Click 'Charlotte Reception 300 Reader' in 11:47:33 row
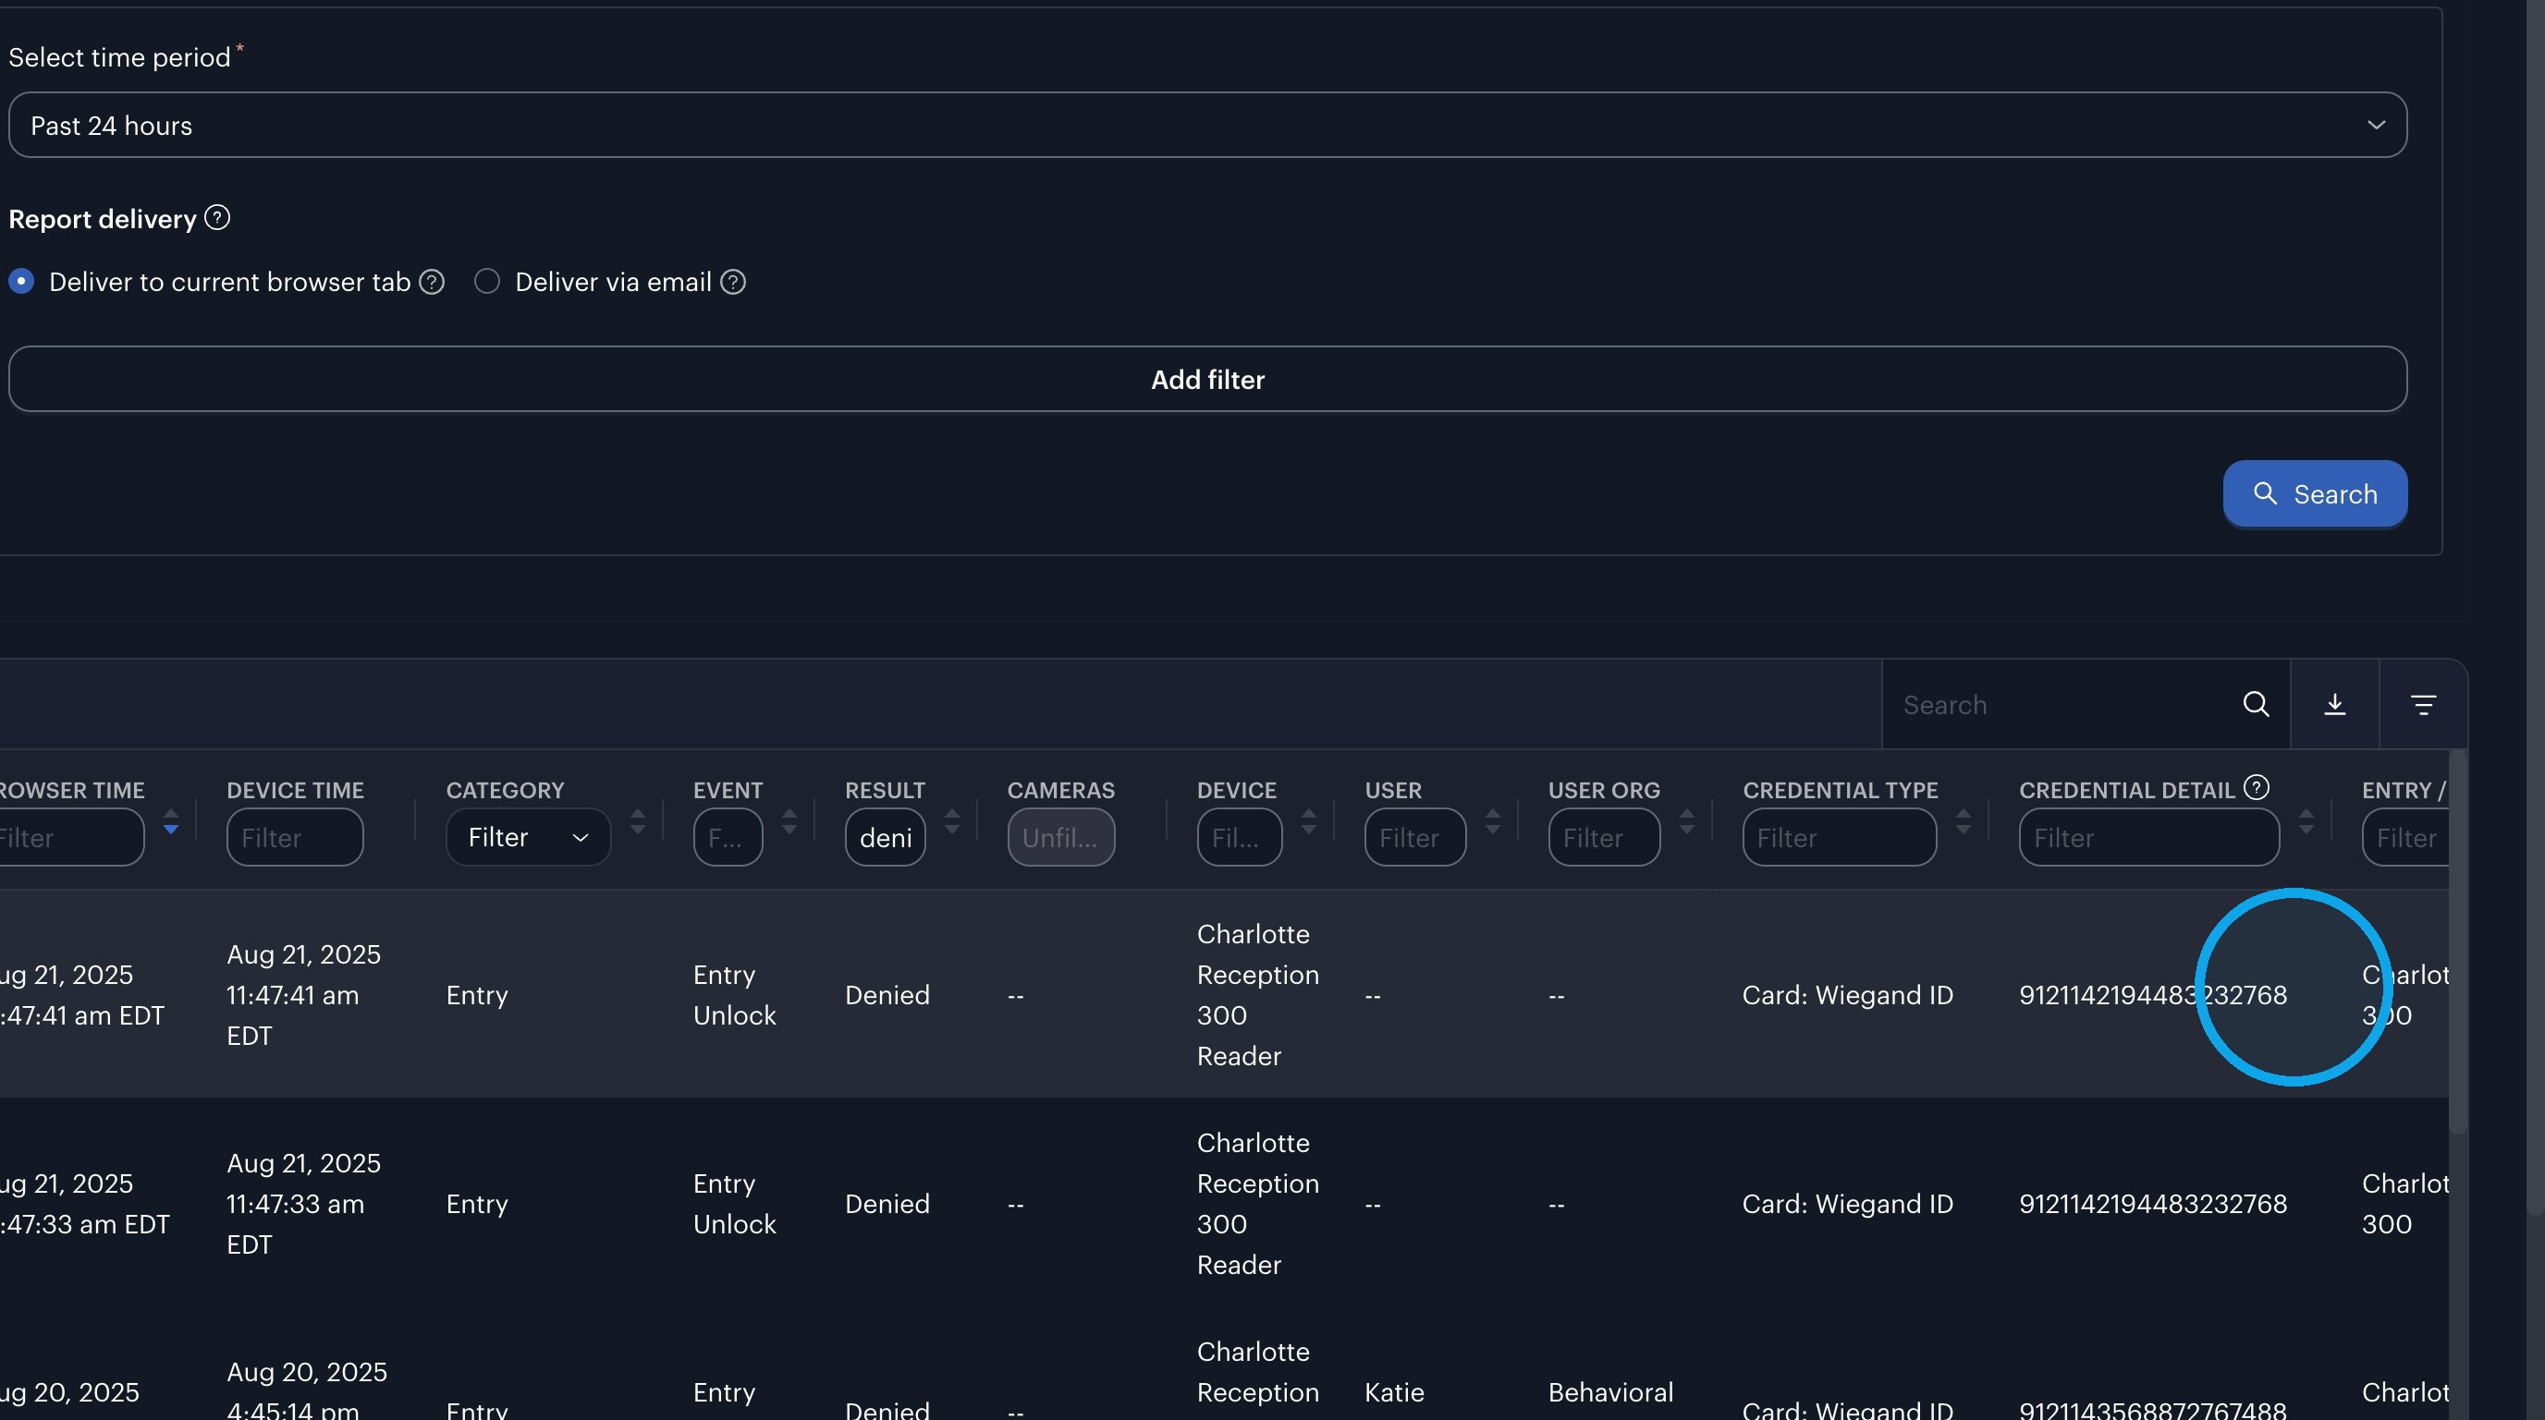Viewport: 2545px width, 1420px height. [x=1257, y=1204]
